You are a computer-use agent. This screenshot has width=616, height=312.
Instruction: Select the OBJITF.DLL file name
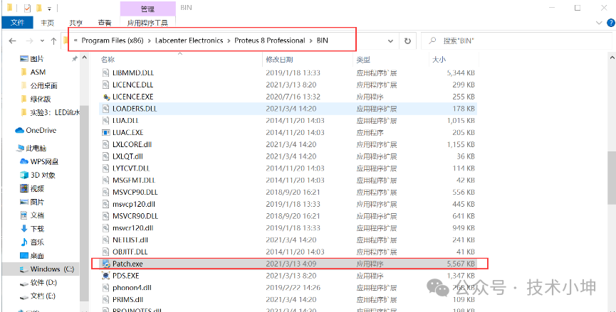tap(130, 252)
